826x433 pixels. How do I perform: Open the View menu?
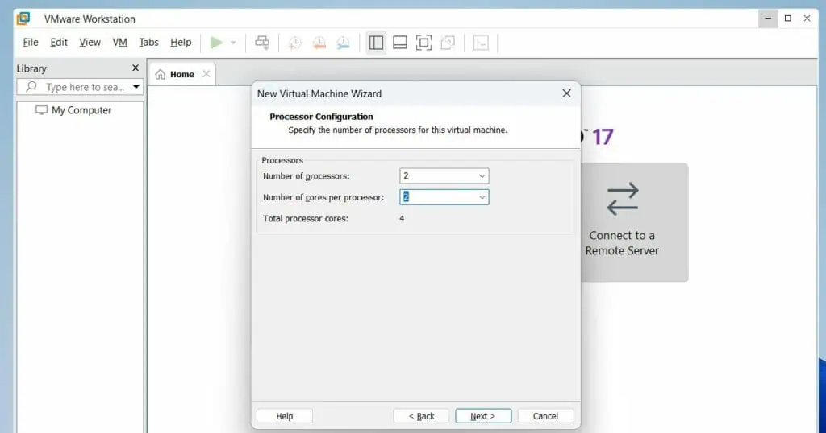coord(90,42)
